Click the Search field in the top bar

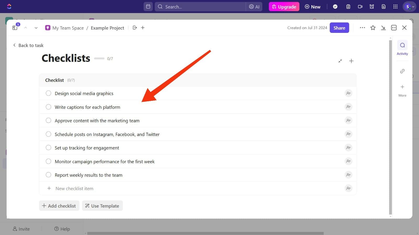(200, 7)
